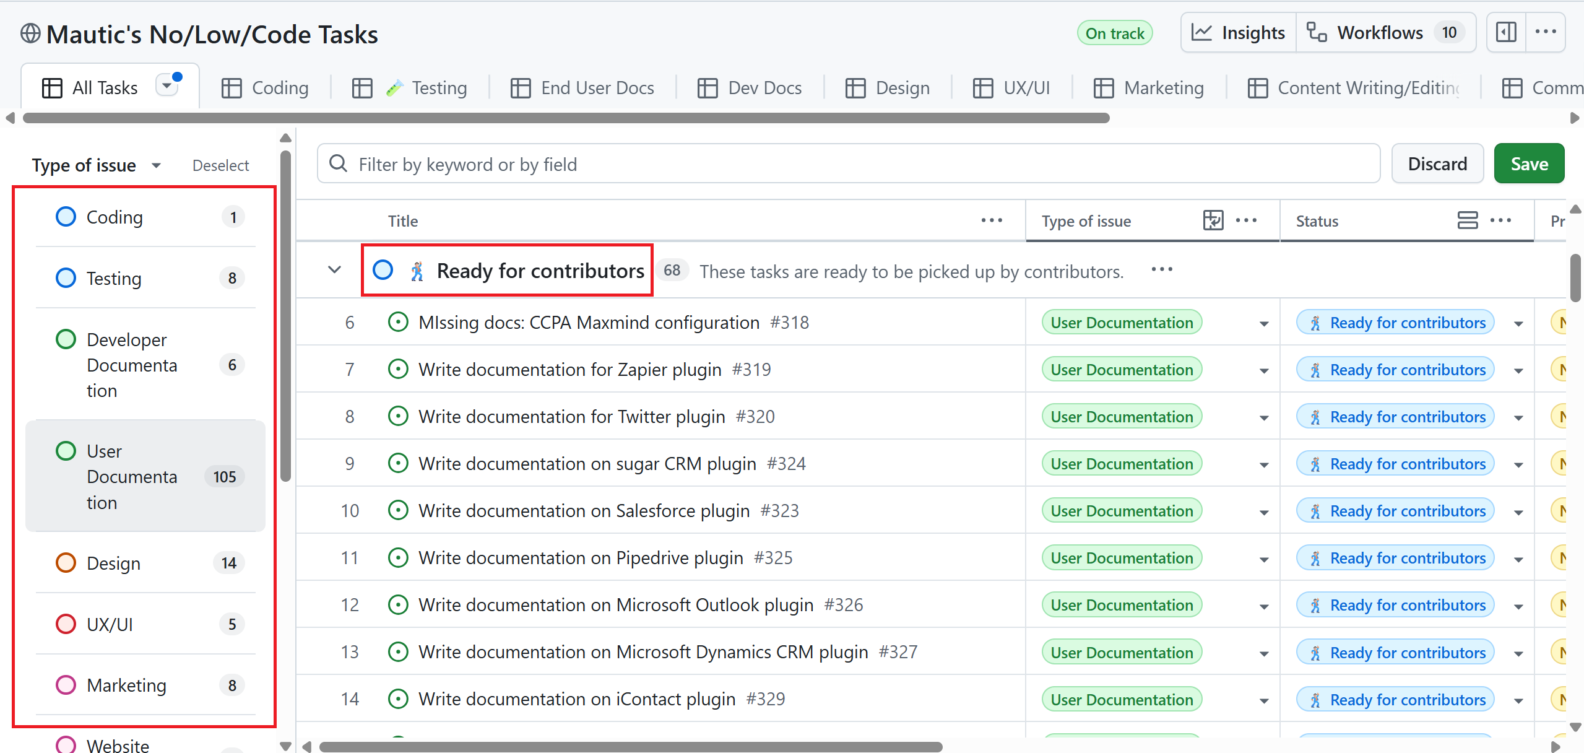Select the Coding filter radio button
Viewport: 1584px width, 753px height.
click(66, 216)
